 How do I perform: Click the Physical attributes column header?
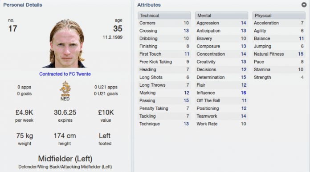pos(279,16)
